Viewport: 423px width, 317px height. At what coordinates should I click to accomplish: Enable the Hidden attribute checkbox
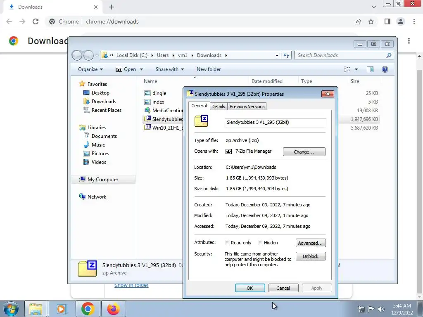click(x=260, y=243)
